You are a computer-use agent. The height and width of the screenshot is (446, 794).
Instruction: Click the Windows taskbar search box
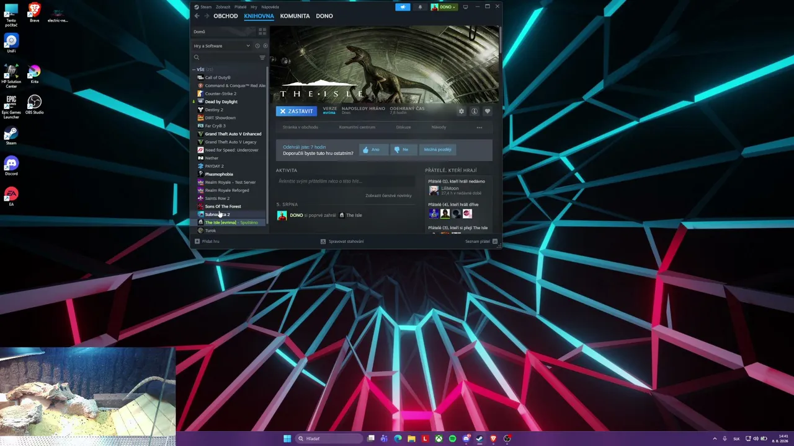pos(329,439)
